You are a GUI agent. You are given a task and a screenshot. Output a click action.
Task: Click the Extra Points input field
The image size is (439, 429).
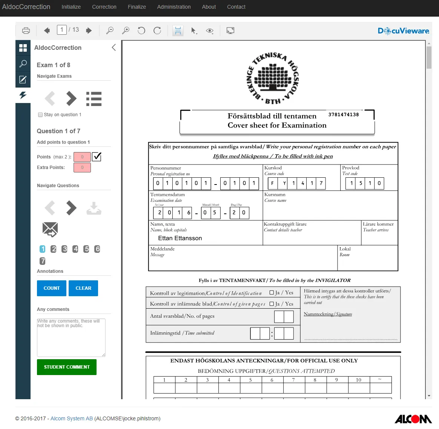(82, 168)
